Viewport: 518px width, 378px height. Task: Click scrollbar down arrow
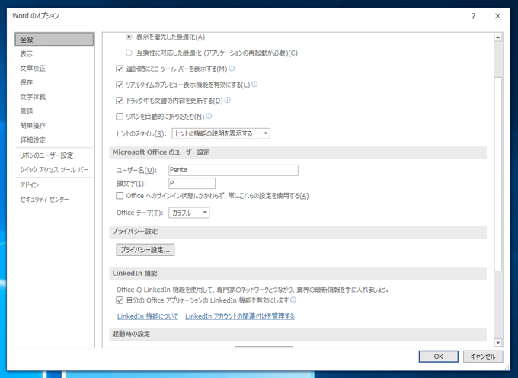click(x=498, y=343)
